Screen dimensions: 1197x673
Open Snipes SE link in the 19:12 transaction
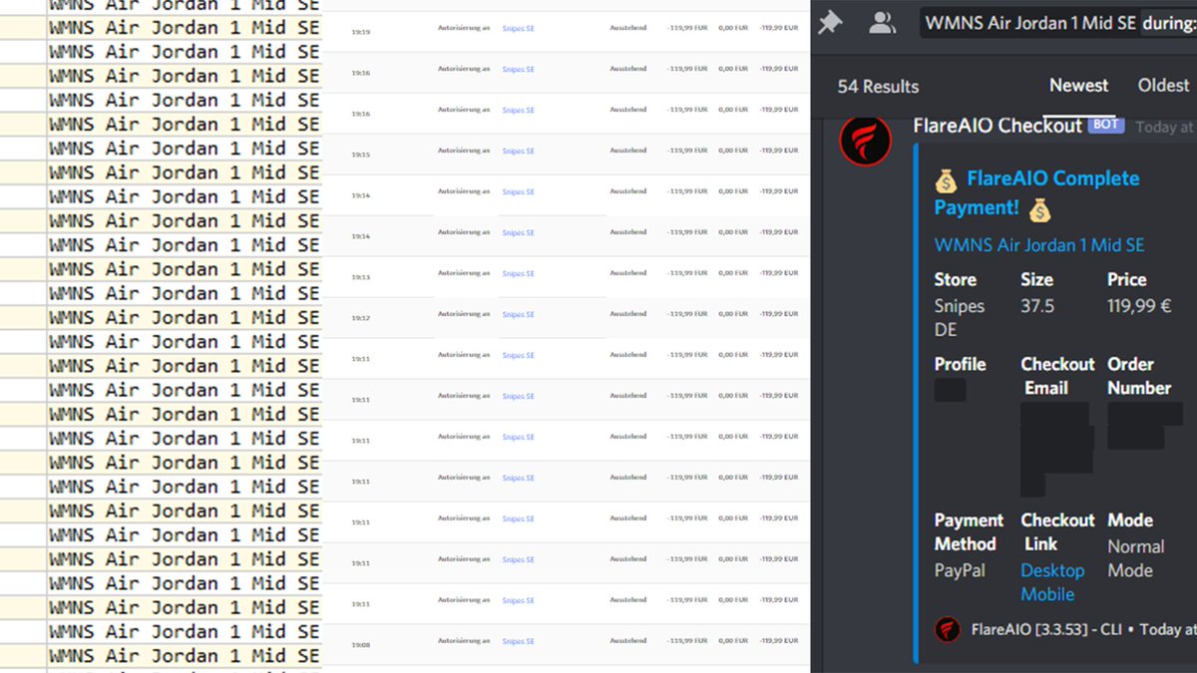tap(518, 315)
